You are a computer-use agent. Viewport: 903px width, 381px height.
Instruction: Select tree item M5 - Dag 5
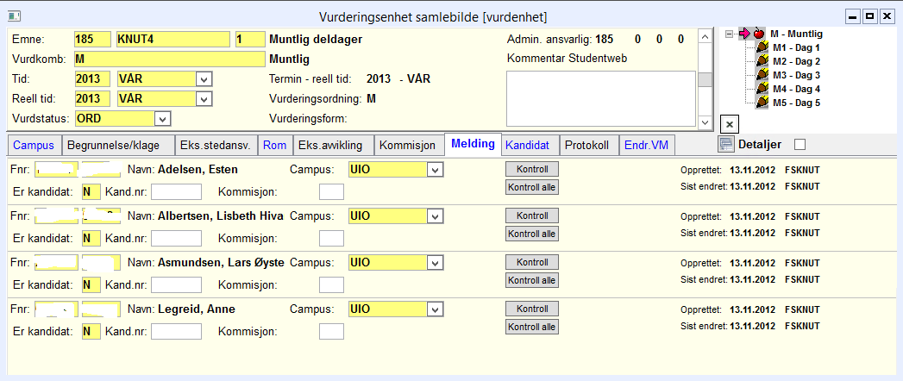point(796,103)
